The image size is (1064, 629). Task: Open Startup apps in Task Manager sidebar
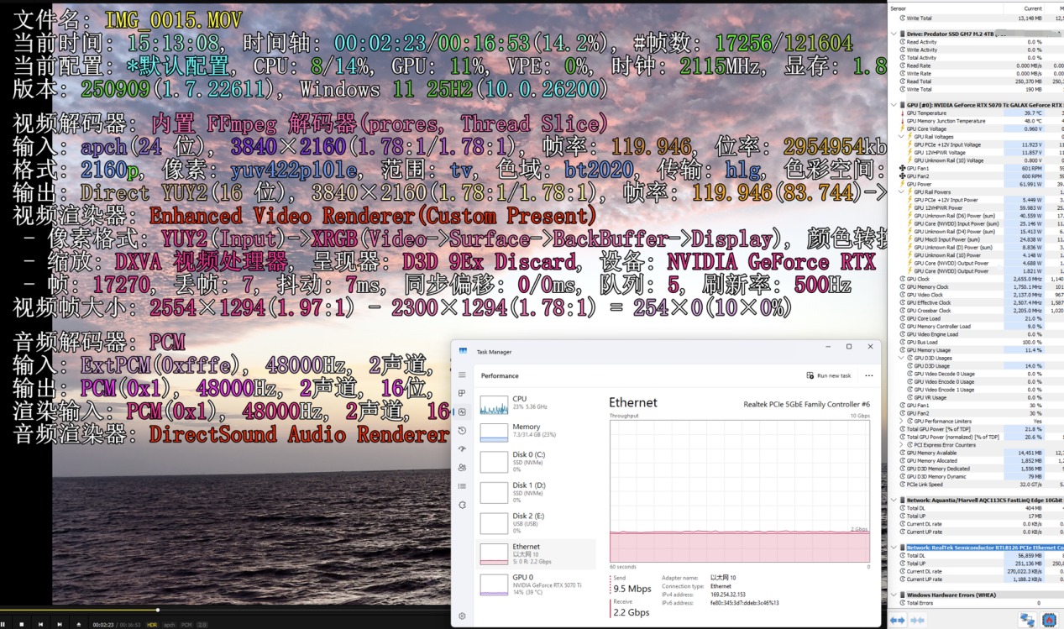coord(462,448)
